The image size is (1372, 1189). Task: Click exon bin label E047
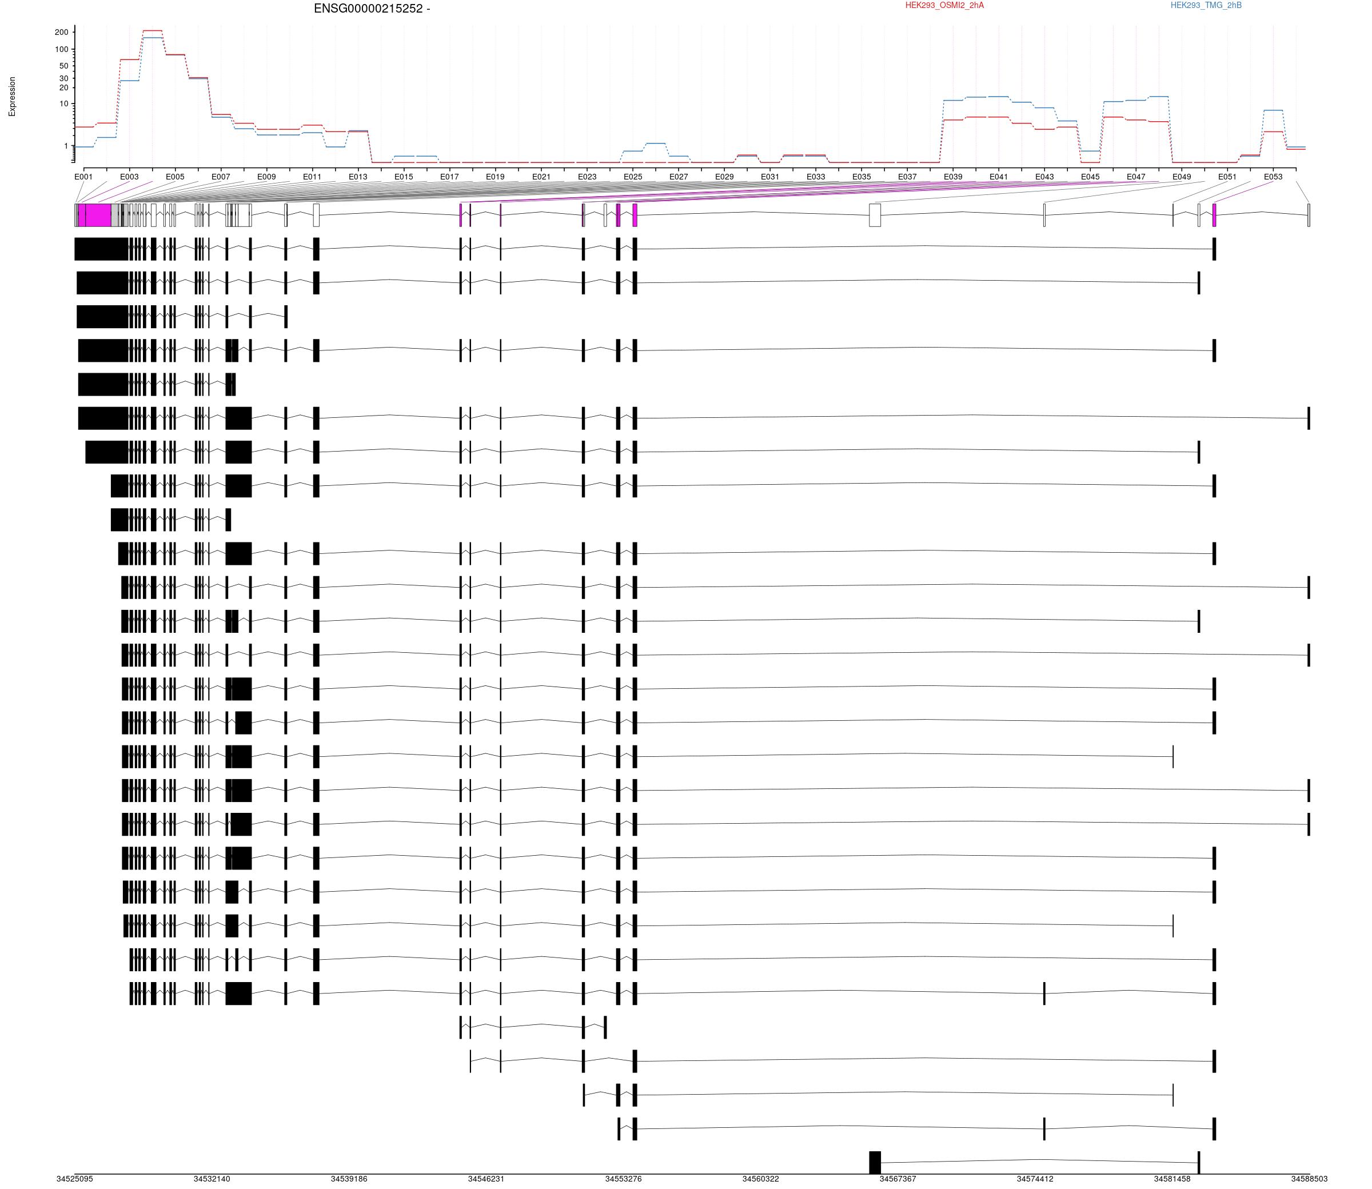[1136, 177]
